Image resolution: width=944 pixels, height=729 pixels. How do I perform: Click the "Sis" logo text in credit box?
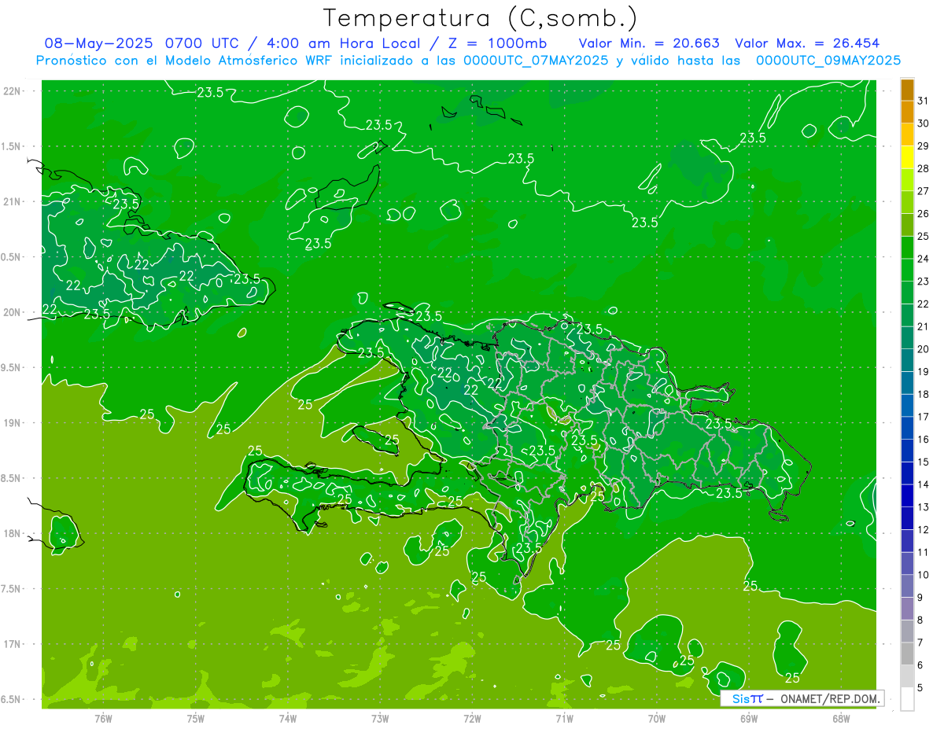[741, 698]
